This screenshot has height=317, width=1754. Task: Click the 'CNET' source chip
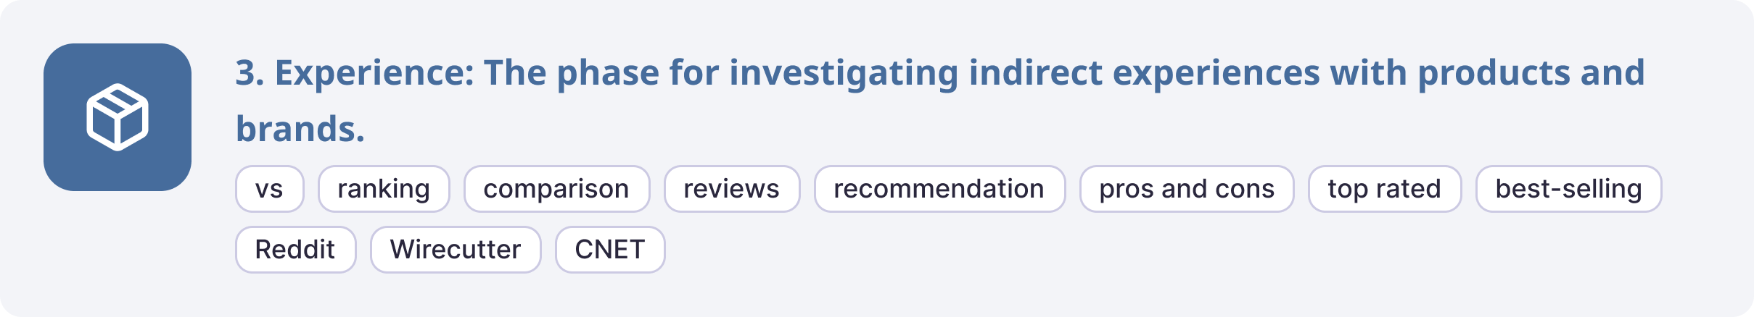[x=610, y=250]
